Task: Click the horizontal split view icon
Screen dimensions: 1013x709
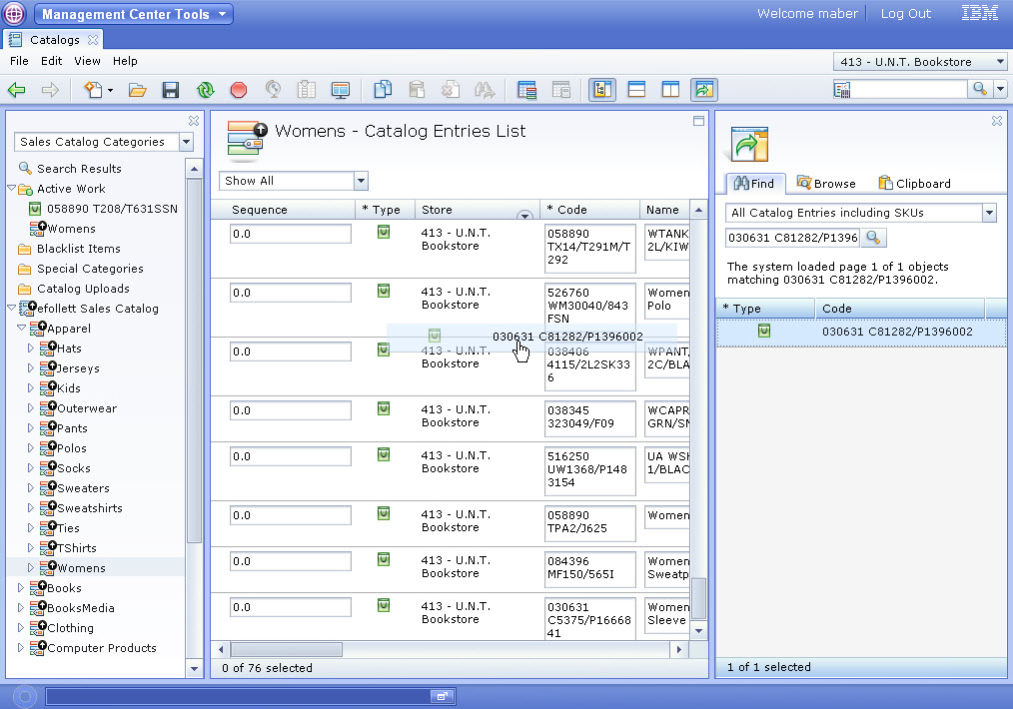Action: tap(636, 90)
